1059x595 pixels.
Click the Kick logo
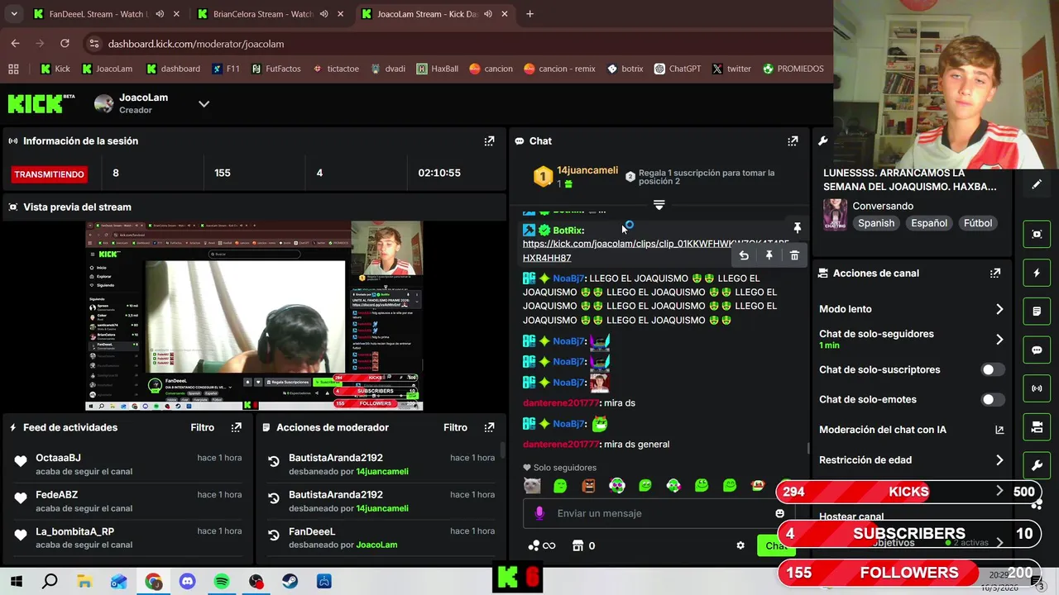click(36, 103)
